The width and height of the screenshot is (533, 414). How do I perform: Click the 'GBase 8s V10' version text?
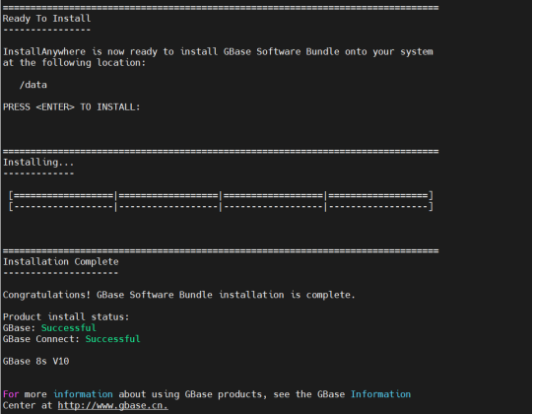[x=36, y=361]
